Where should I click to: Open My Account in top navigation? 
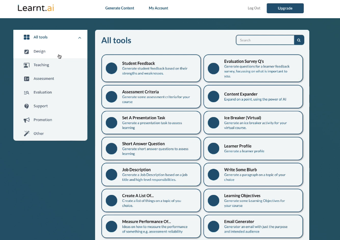tap(159, 8)
